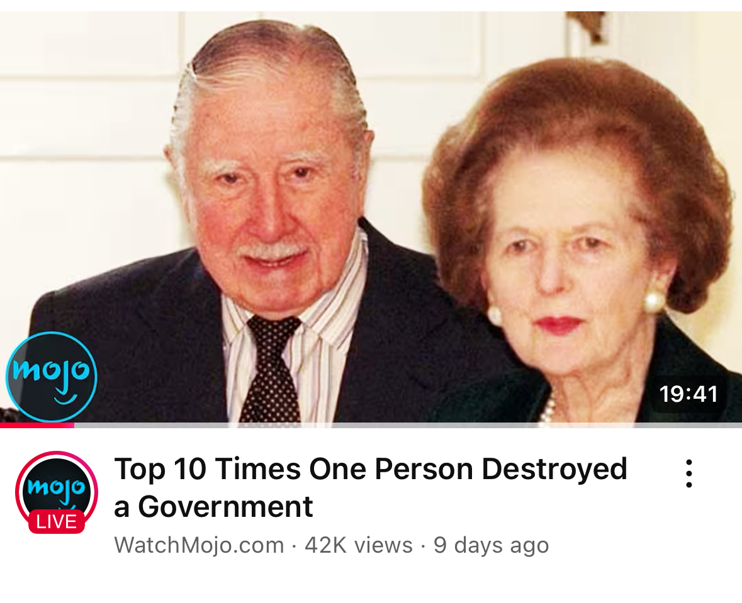Play the video from its thumbnail
Screen dimensions: 742x603
[x=371, y=218]
